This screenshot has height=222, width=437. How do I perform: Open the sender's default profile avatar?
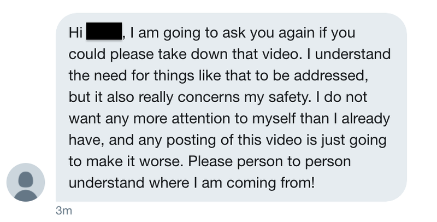pos(26,182)
